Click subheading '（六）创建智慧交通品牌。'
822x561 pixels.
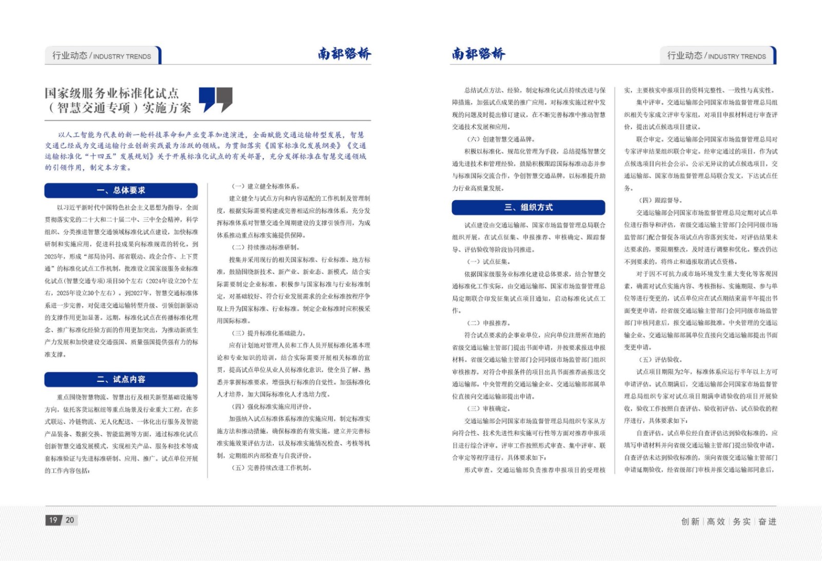tap(501, 139)
